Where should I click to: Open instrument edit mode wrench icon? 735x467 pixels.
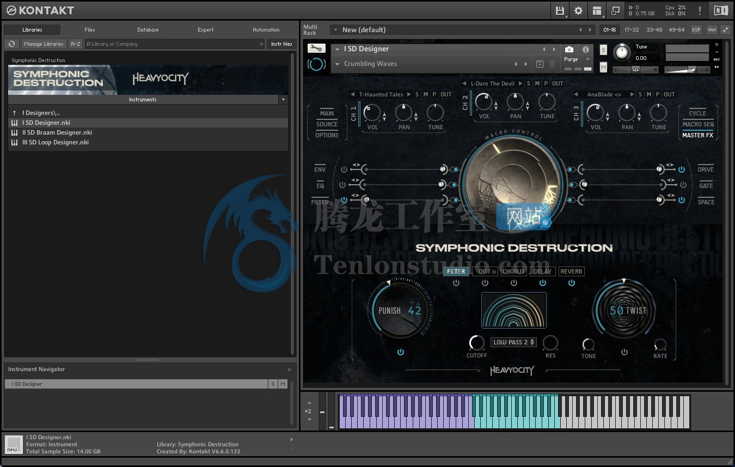316,48
